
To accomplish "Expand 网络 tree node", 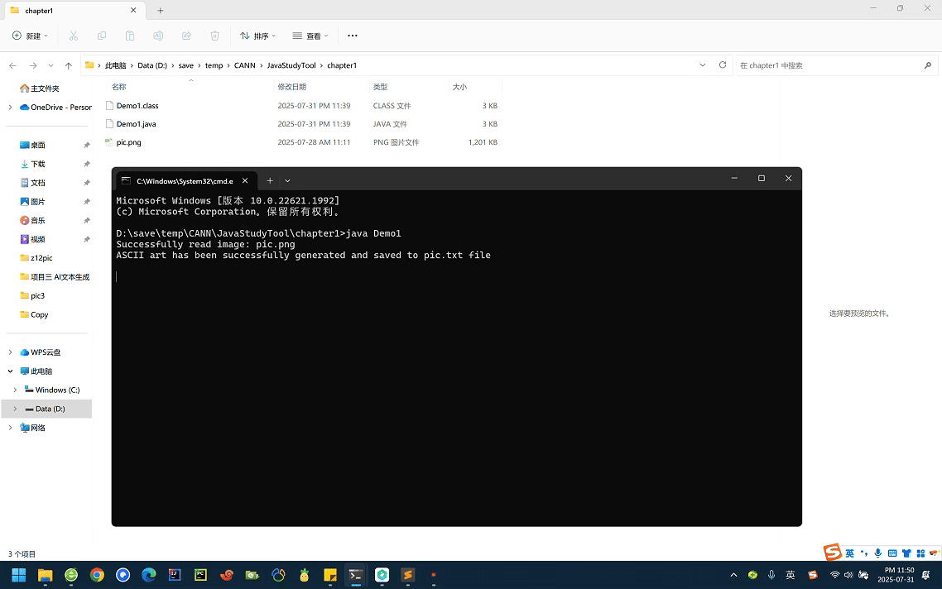I will tap(10, 428).
